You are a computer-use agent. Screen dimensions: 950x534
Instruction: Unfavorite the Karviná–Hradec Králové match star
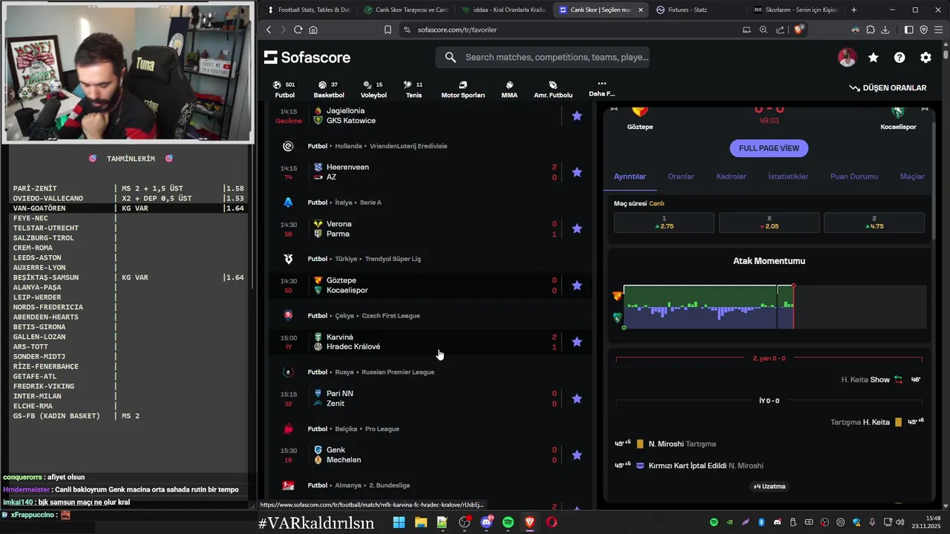pyautogui.click(x=577, y=342)
